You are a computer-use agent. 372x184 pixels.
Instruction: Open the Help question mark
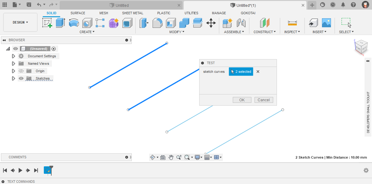(353, 5)
